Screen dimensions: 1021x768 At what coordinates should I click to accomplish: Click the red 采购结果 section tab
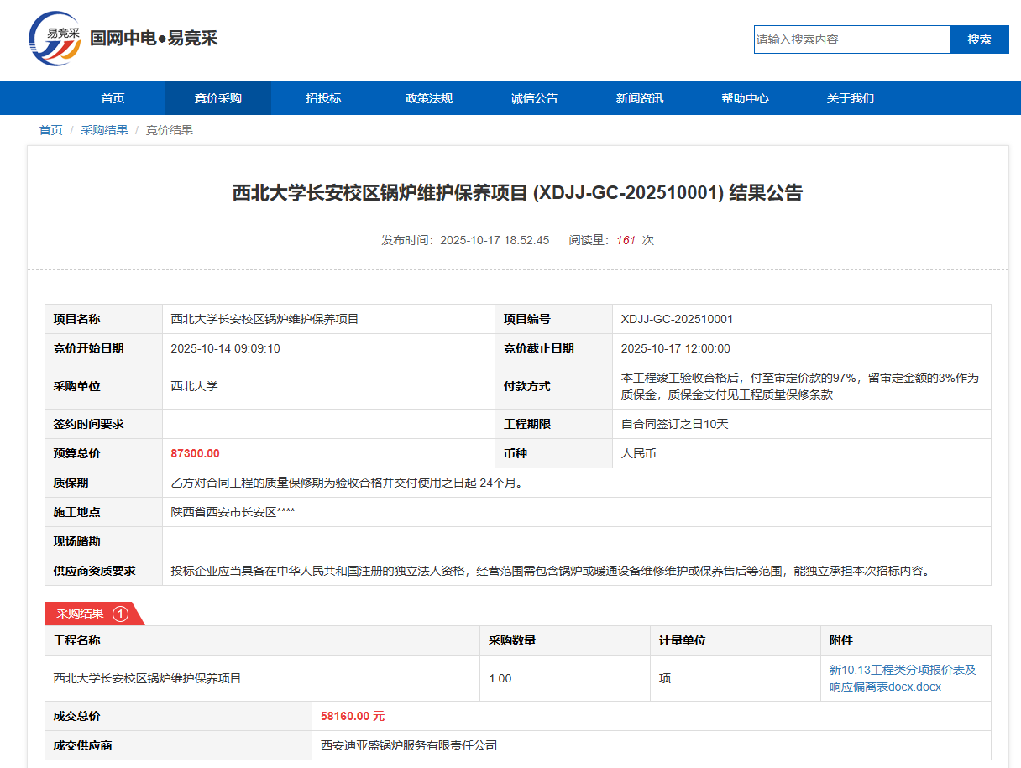[81, 614]
